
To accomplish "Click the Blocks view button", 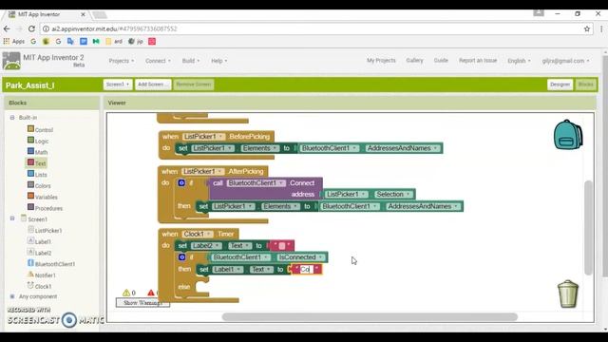I will (585, 85).
